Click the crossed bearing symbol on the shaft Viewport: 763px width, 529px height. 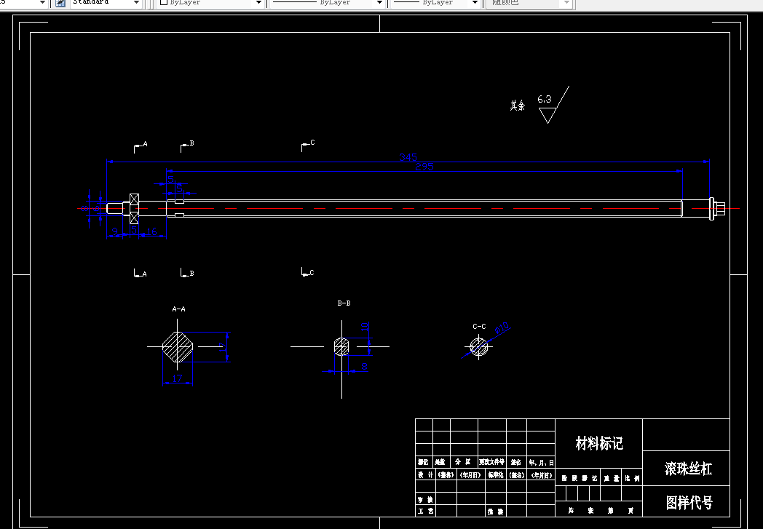pos(134,209)
